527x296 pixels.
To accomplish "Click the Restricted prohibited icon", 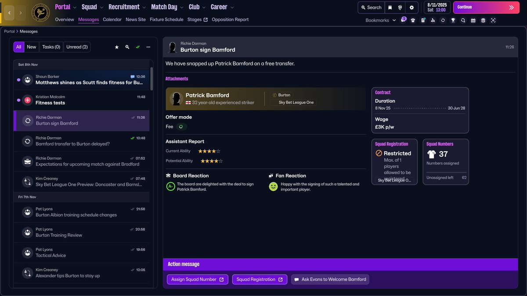I will pos(379,153).
